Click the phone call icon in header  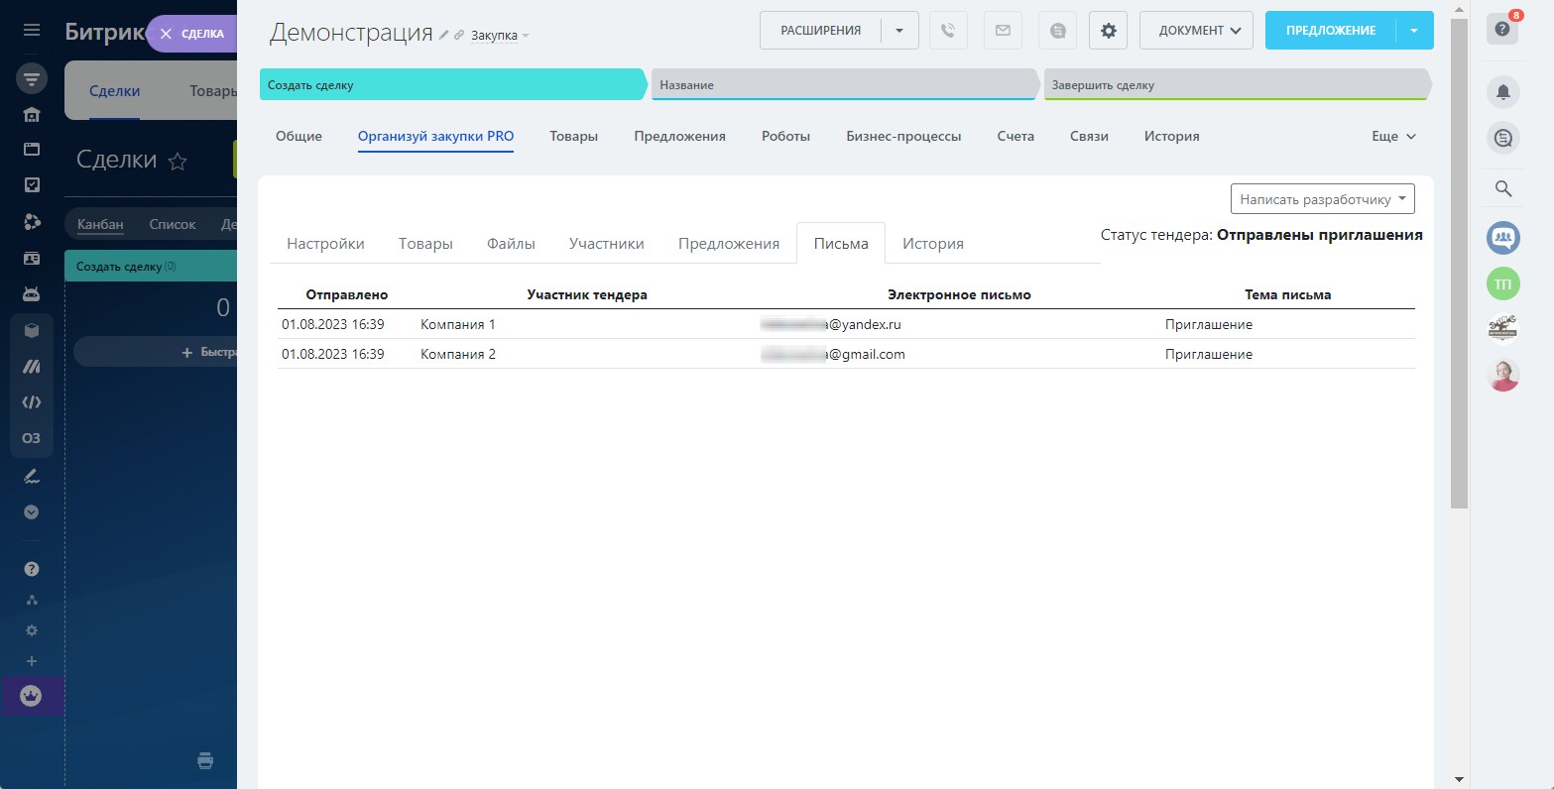(948, 31)
